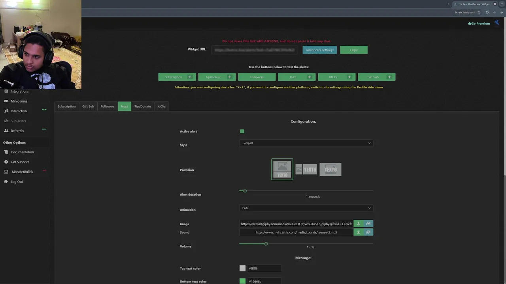Open site settings icon in address bar
This screenshot has height=284, width=506.
pyautogui.click(x=479, y=12)
